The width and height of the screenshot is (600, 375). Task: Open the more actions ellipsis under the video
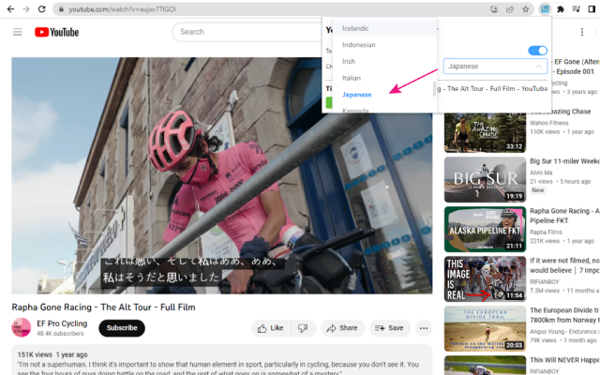point(424,328)
